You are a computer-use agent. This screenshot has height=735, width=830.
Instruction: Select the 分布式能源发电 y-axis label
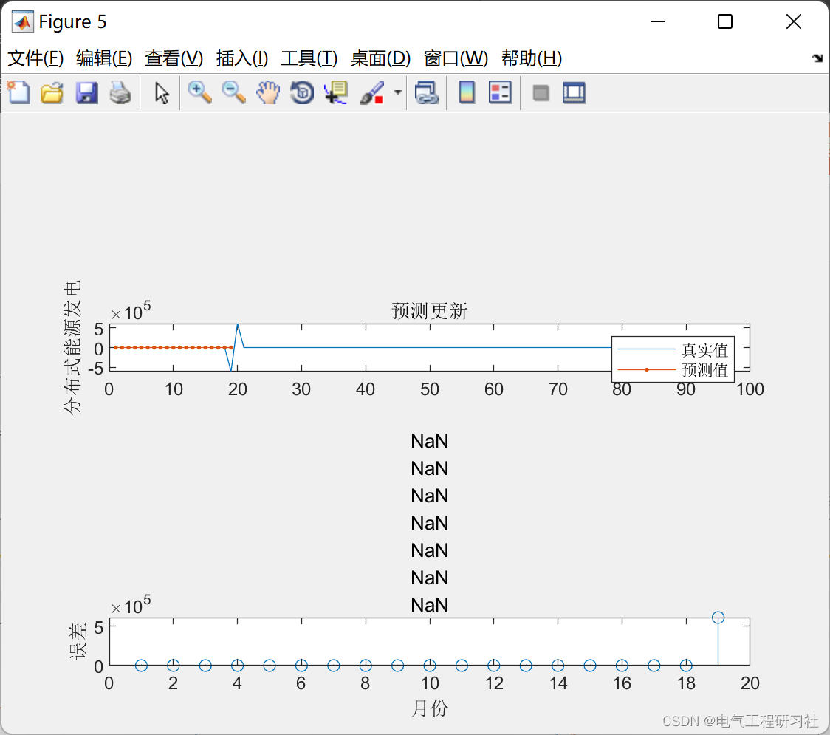pos(72,347)
